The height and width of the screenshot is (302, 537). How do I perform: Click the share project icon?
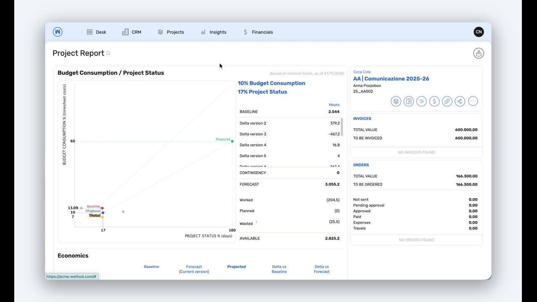pos(460,101)
